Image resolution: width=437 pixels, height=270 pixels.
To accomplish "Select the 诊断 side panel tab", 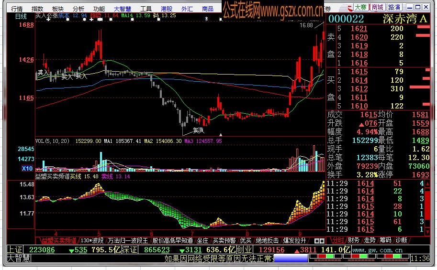I will [x=401, y=240].
